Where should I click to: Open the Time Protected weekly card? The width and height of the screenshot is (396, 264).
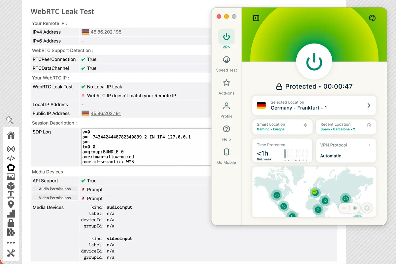click(x=282, y=150)
